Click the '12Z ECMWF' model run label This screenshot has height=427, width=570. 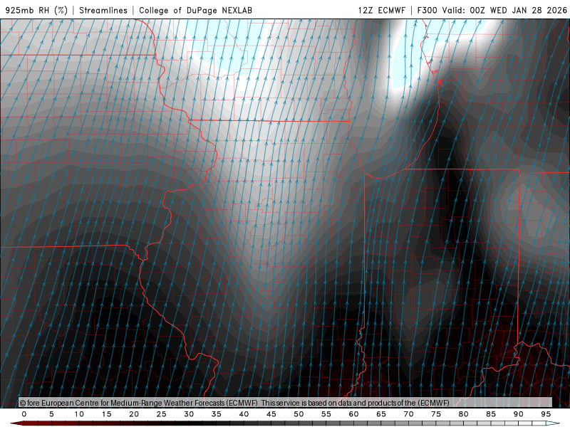coord(383,11)
